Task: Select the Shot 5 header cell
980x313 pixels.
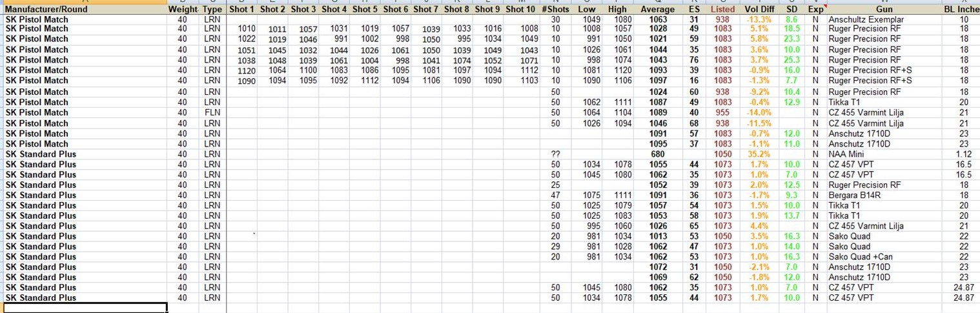Action: pos(365,10)
